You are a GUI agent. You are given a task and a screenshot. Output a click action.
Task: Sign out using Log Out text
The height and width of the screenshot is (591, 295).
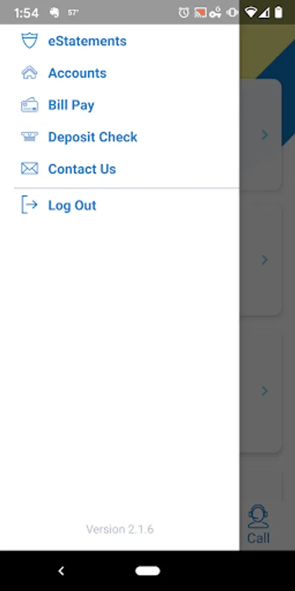click(72, 206)
